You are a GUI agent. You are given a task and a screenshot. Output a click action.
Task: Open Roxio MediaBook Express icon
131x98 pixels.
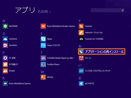[x=5, y=84]
